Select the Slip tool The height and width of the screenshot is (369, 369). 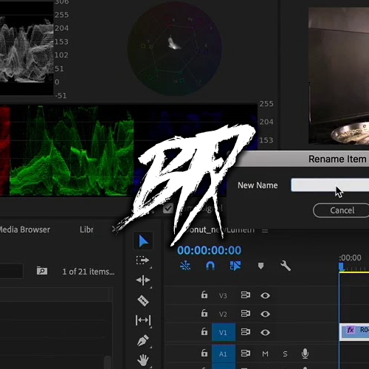point(143,320)
